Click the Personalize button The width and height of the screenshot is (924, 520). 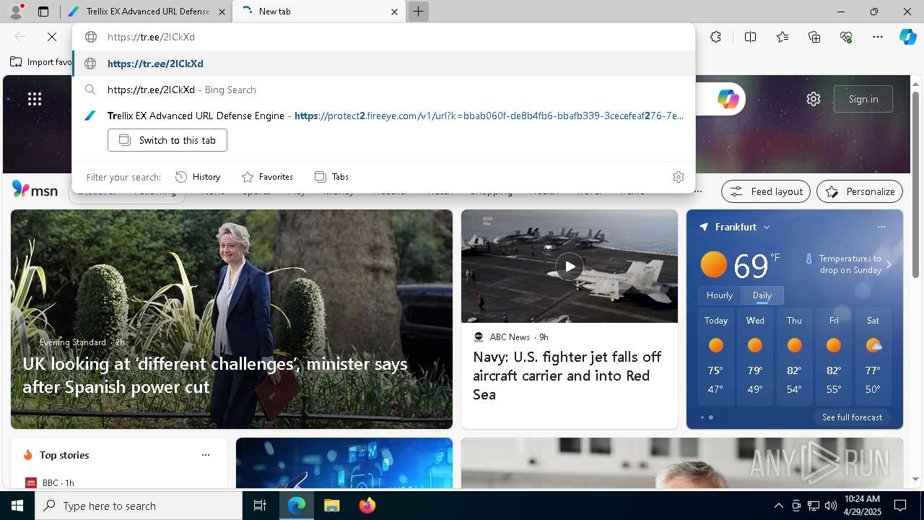point(860,191)
